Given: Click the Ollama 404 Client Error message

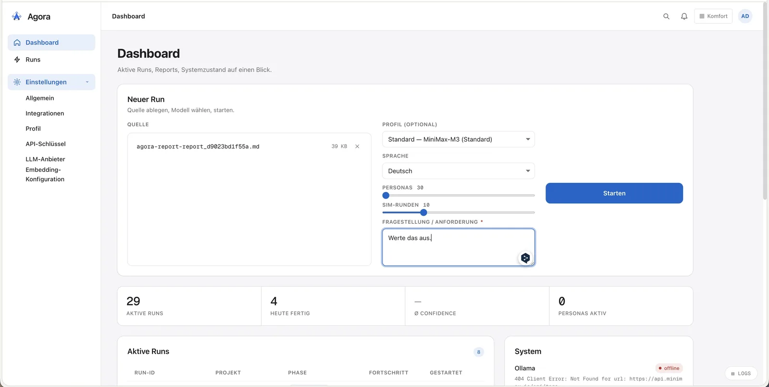Looking at the screenshot, I should [598, 381].
